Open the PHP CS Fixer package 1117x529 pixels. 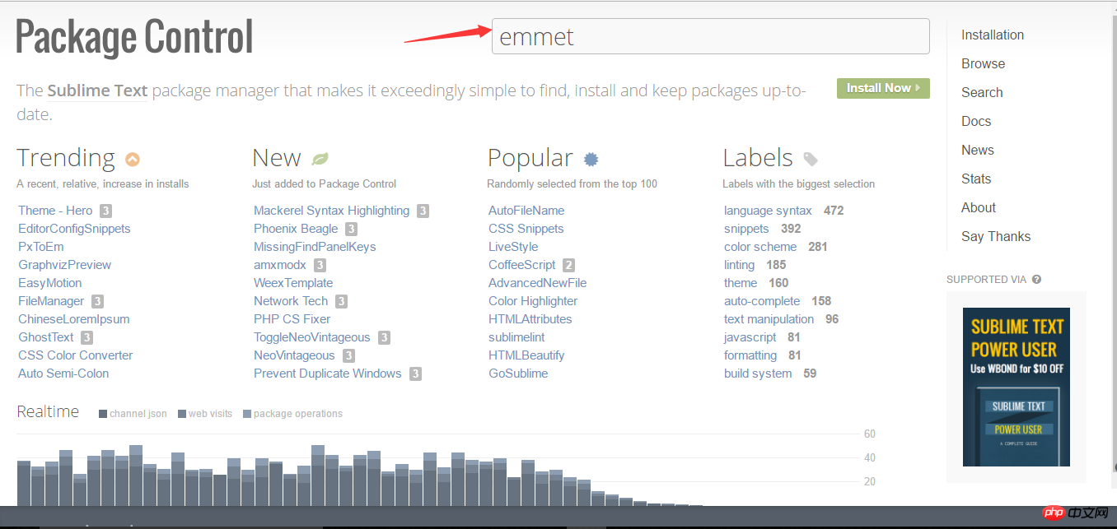[292, 319]
